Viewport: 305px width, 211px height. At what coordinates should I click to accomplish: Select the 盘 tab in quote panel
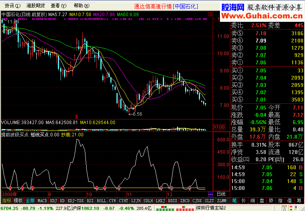click(x=262, y=201)
